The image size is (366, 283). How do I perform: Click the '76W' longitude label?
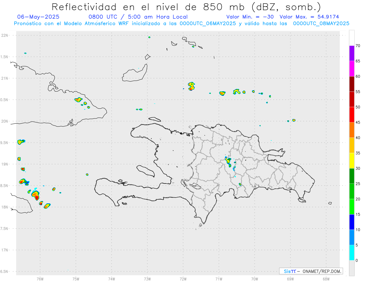tap(40, 279)
